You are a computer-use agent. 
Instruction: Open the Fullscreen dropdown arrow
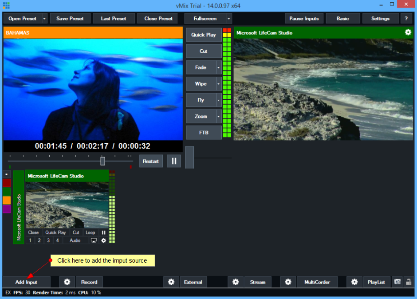click(x=229, y=19)
